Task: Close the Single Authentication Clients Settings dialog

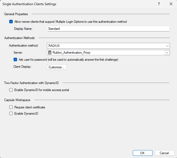Action: point(171,4)
